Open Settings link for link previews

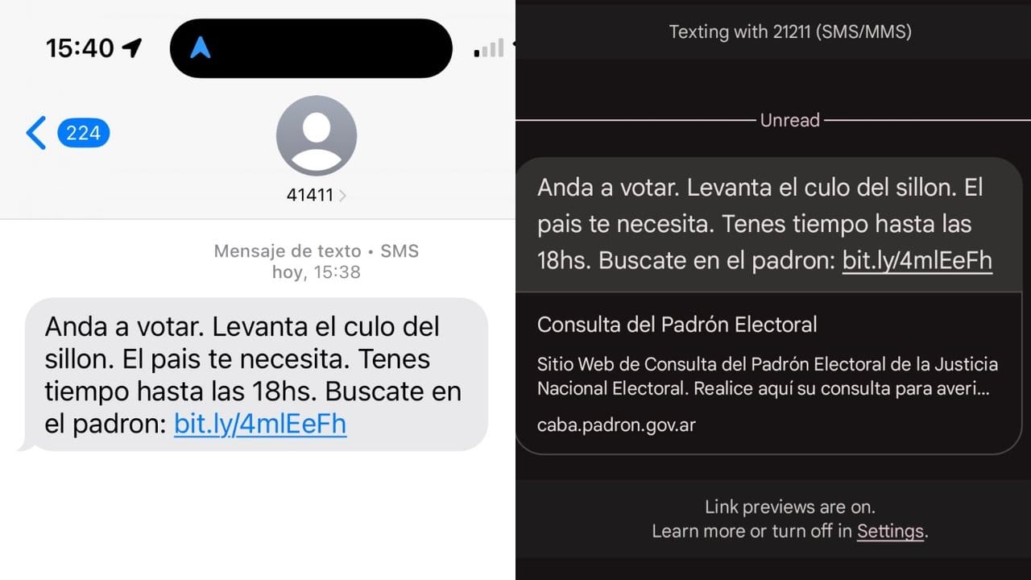tap(890, 531)
